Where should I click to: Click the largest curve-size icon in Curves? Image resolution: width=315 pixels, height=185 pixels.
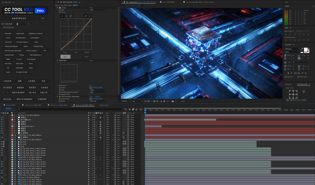(x=71, y=16)
